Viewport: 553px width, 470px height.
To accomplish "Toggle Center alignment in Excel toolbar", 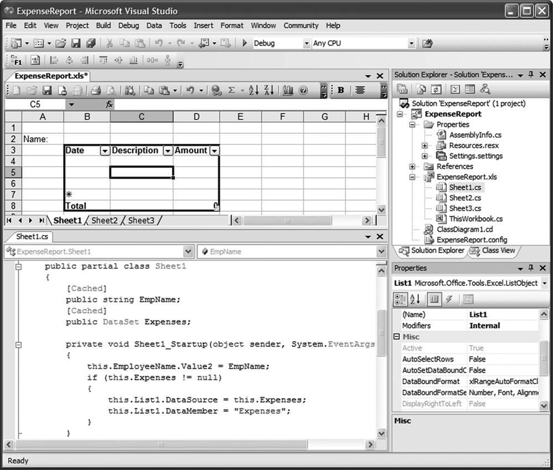I will 360,90.
